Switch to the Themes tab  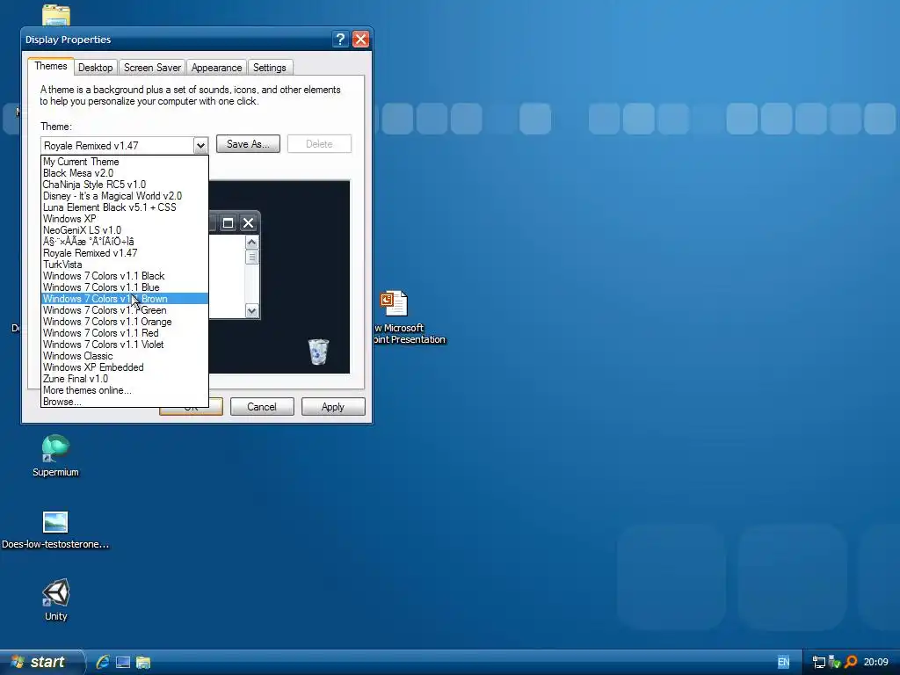tap(50, 66)
